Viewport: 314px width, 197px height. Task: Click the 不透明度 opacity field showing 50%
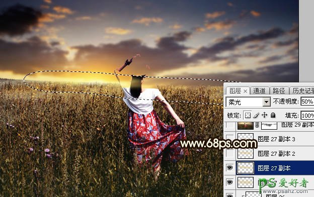(307, 102)
